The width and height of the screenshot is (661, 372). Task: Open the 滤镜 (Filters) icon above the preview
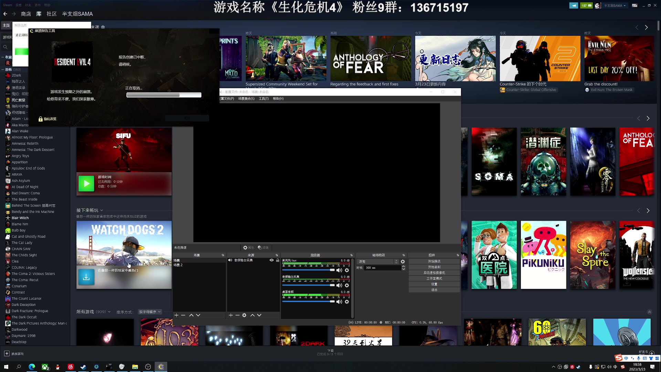(260, 247)
